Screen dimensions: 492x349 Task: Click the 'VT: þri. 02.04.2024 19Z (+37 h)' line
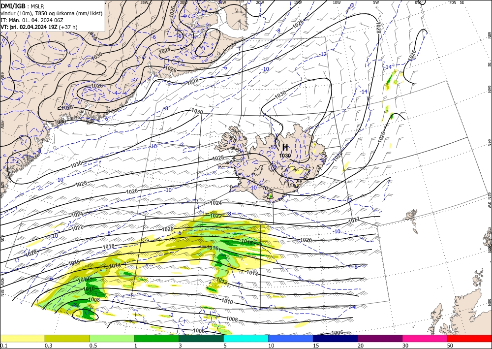pos(39,27)
